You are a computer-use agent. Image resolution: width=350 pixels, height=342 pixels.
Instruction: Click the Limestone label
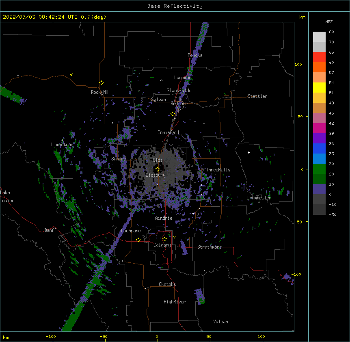click(62, 145)
